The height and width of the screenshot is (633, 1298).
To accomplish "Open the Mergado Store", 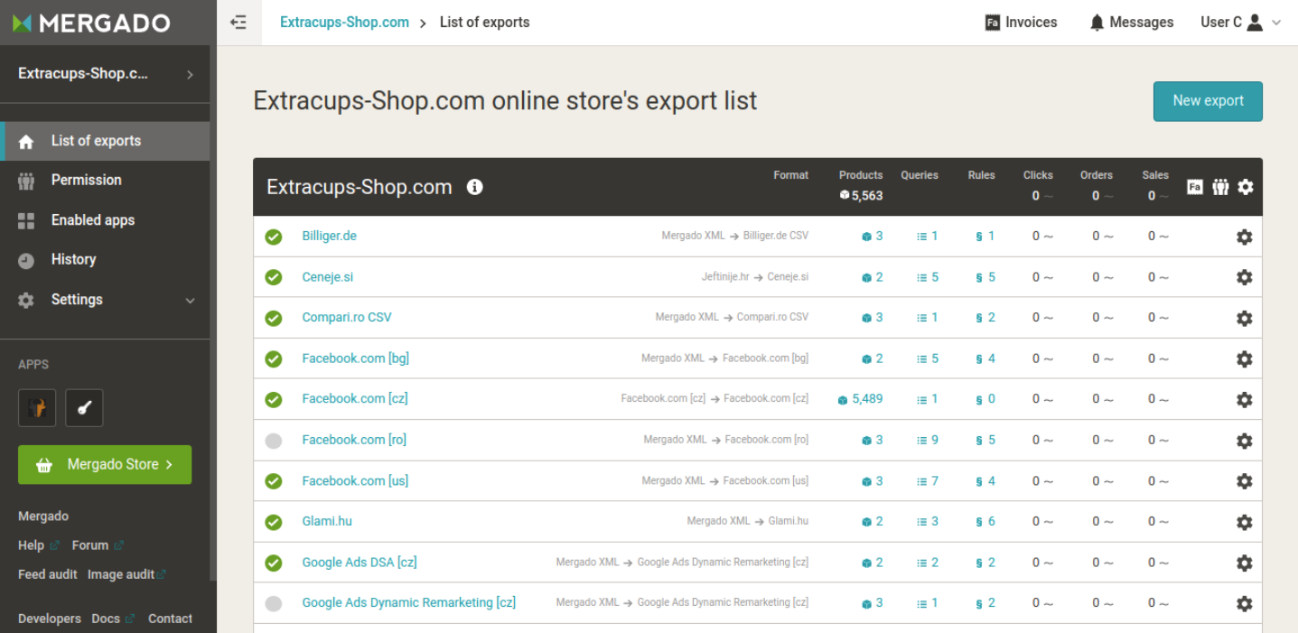I will tap(105, 464).
